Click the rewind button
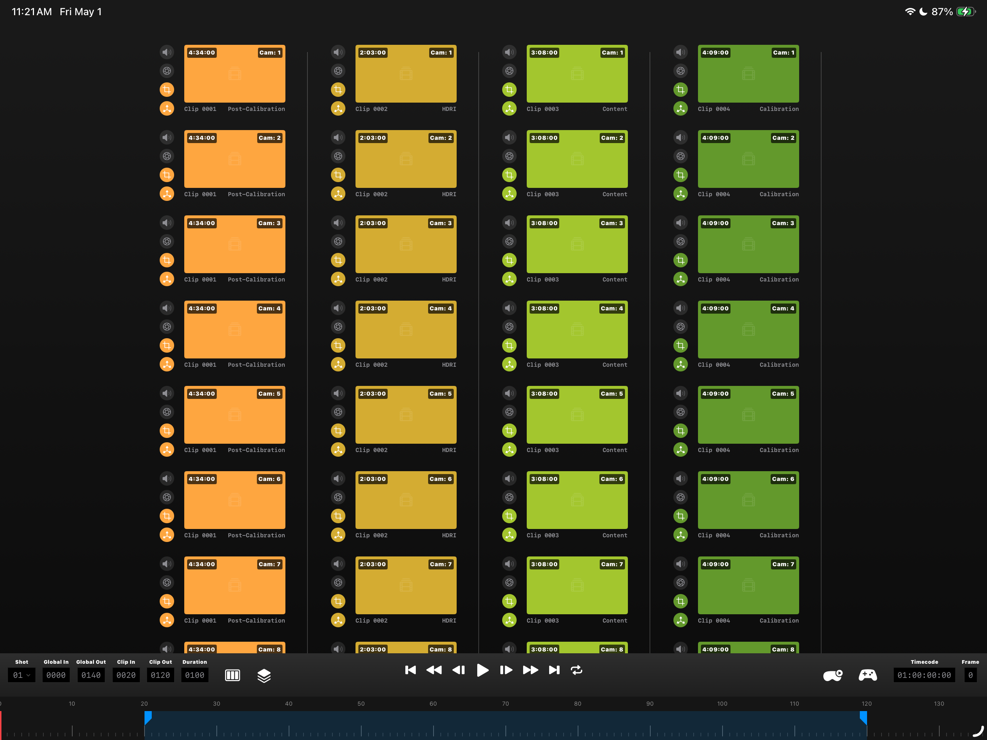This screenshot has height=740, width=987. [434, 670]
